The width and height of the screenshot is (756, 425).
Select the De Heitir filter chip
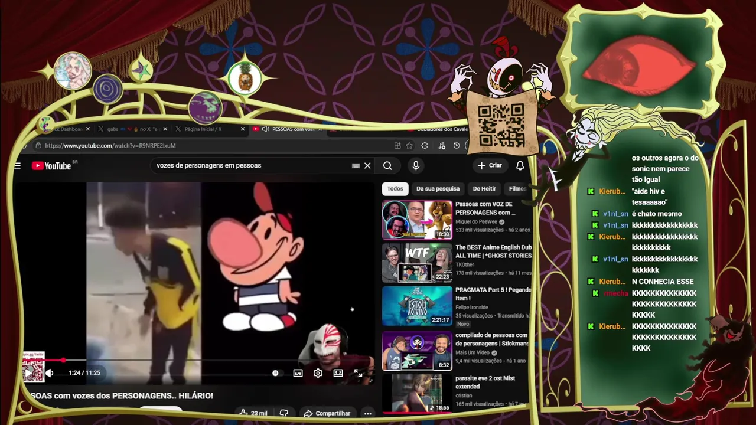484,189
